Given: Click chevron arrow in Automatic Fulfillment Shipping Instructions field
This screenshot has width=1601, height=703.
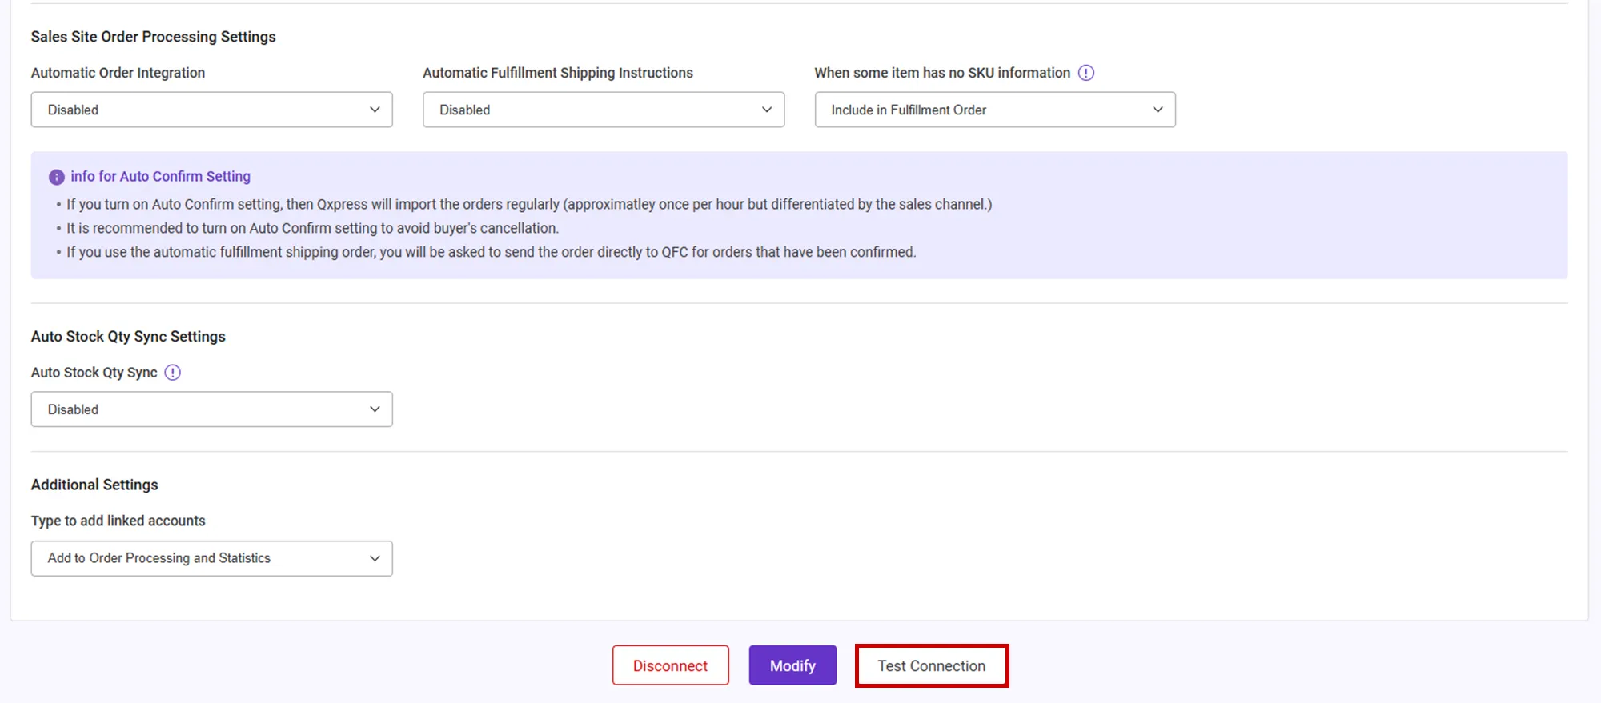Looking at the screenshot, I should coord(767,110).
